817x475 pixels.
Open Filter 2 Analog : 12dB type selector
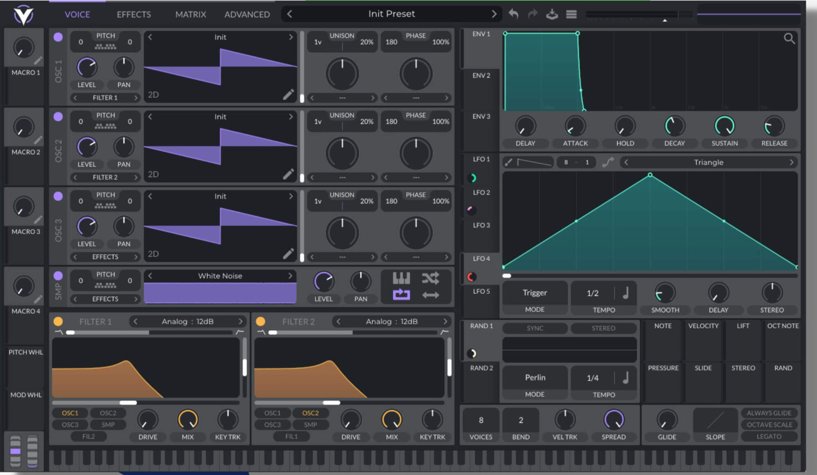coord(391,321)
